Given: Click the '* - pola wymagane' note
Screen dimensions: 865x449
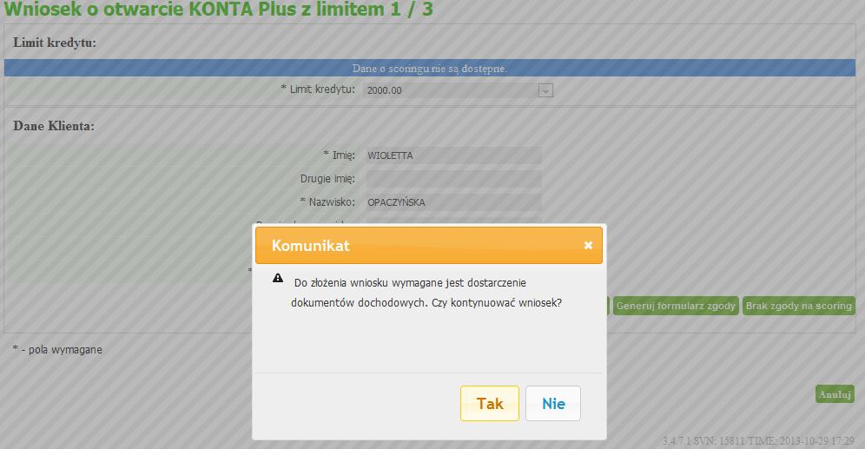Looking at the screenshot, I should pos(57,350).
